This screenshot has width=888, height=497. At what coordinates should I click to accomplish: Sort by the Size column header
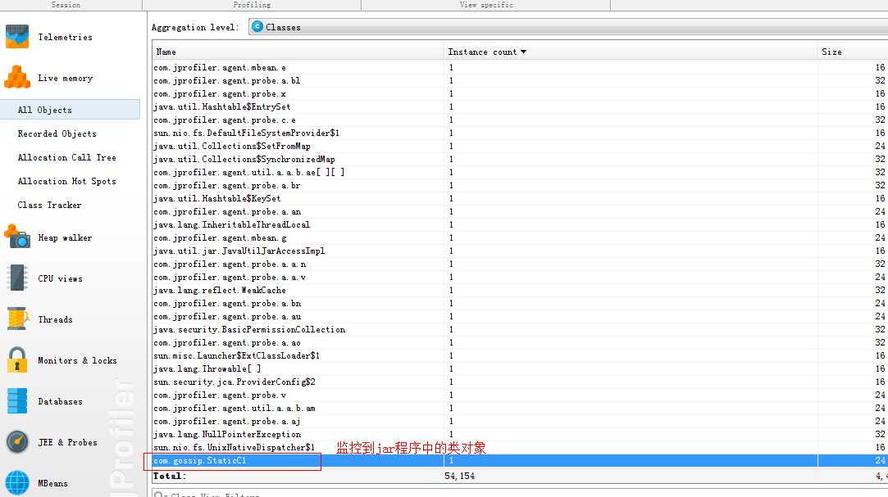853,52
